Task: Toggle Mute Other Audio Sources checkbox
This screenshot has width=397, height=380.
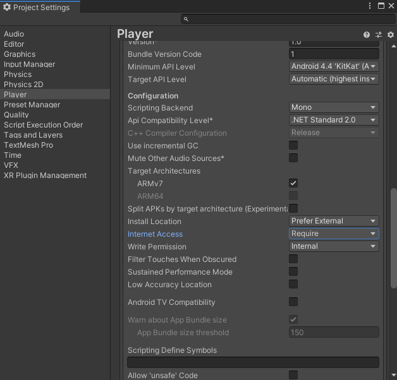Action: click(x=293, y=158)
